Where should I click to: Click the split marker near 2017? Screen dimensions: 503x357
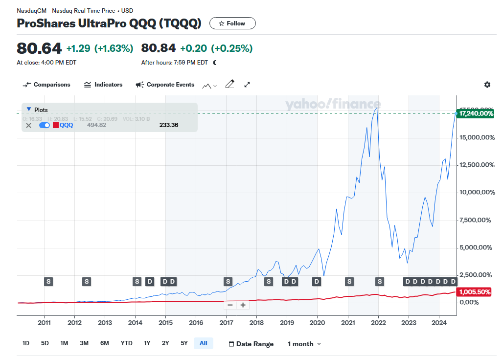(228, 282)
